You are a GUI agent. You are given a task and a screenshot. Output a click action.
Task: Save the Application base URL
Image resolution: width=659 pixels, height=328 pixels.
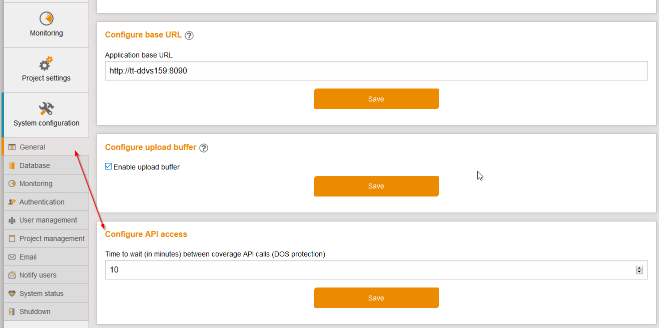coord(376,99)
